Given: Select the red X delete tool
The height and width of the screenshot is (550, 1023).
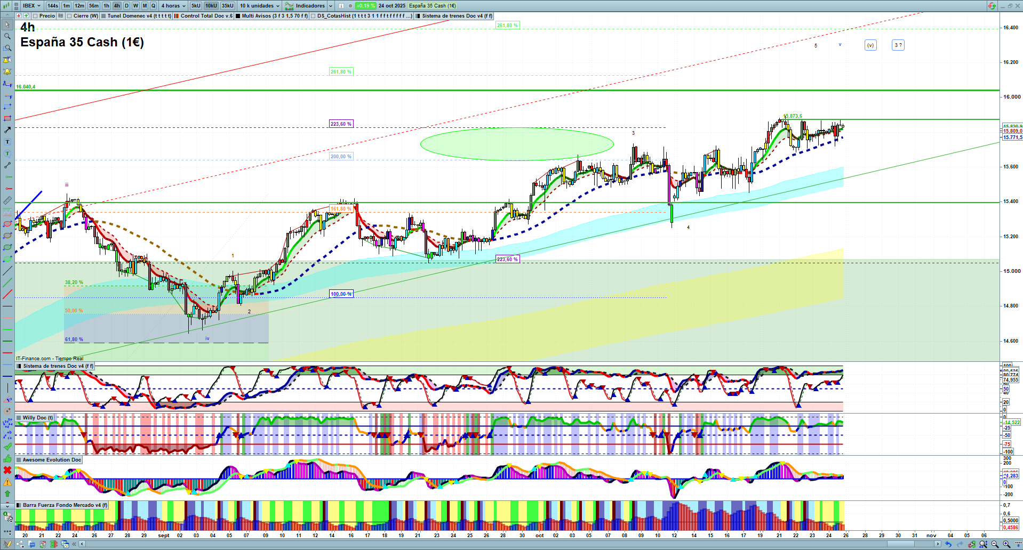Looking at the screenshot, I should (x=7, y=470).
